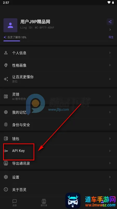The height and width of the screenshot is (209, 117).
Task: Expand the 个人信息 row chevron
Action: tap(110, 53)
